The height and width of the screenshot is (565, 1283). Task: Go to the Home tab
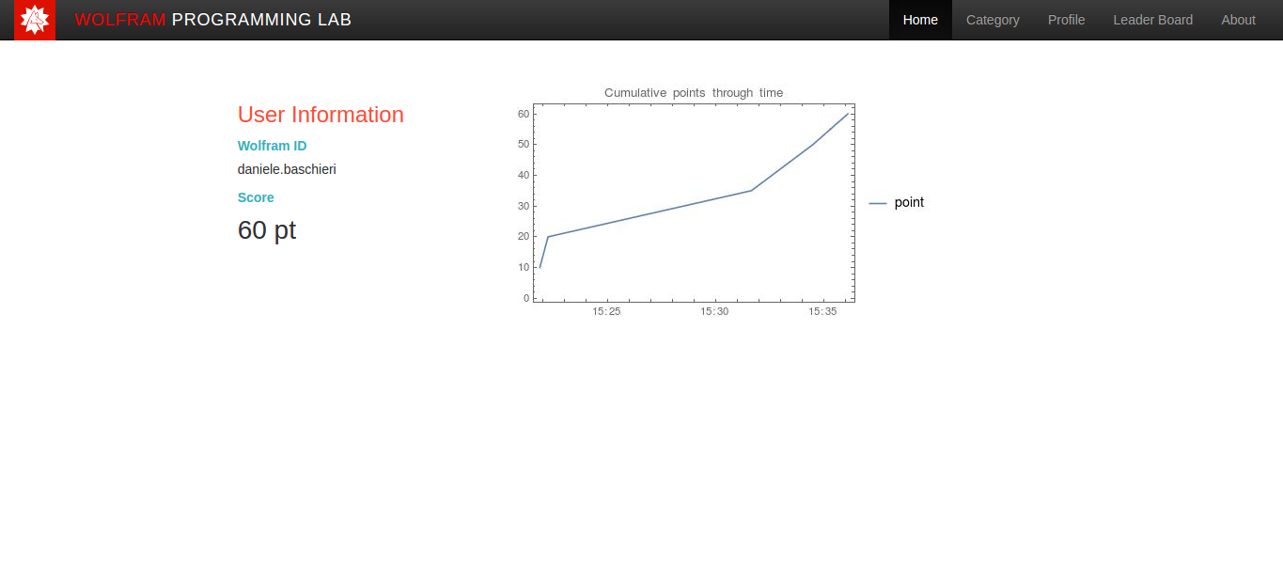920,20
